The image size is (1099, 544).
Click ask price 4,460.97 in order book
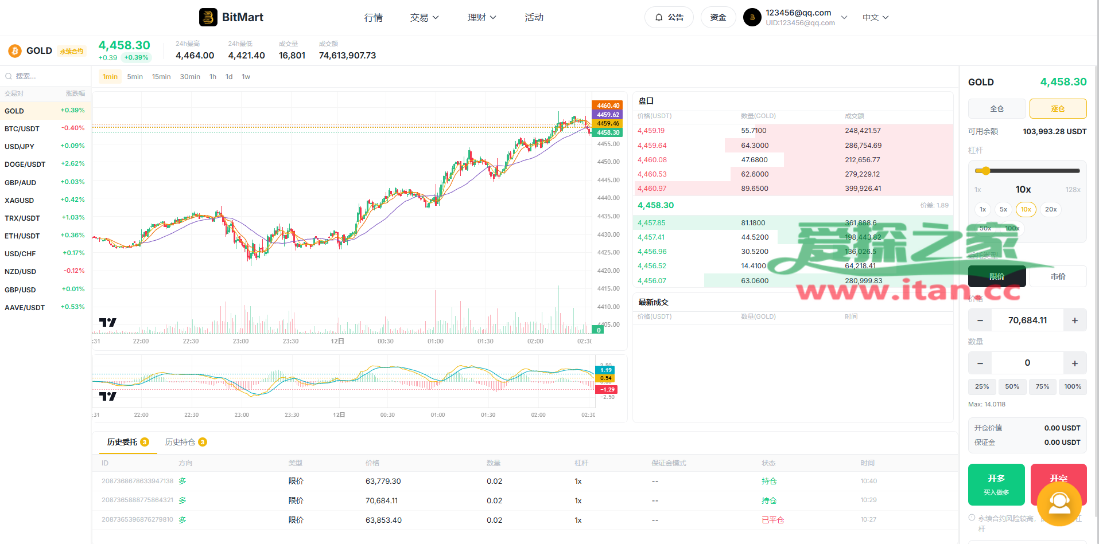click(x=652, y=189)
